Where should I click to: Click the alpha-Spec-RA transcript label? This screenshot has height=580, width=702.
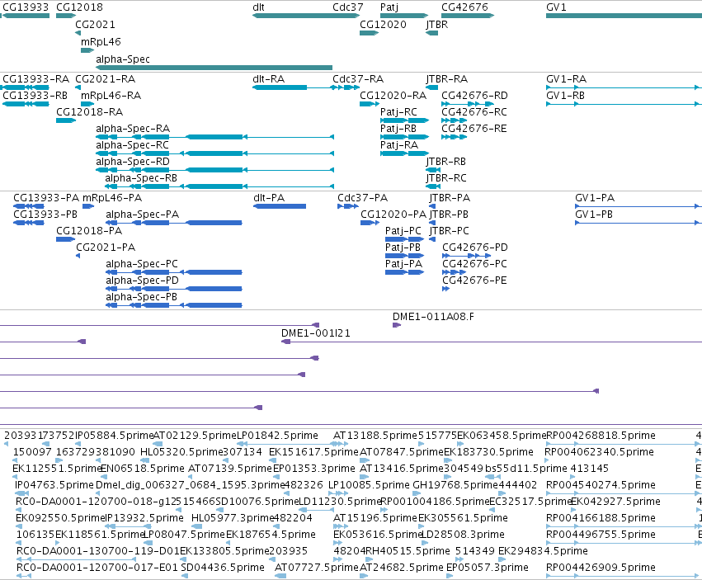pyautogui.click(x=133, y=129)
